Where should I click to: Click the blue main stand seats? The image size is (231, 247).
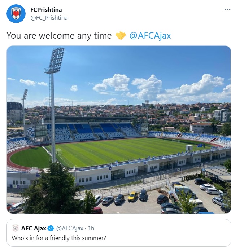pos(93,131)
